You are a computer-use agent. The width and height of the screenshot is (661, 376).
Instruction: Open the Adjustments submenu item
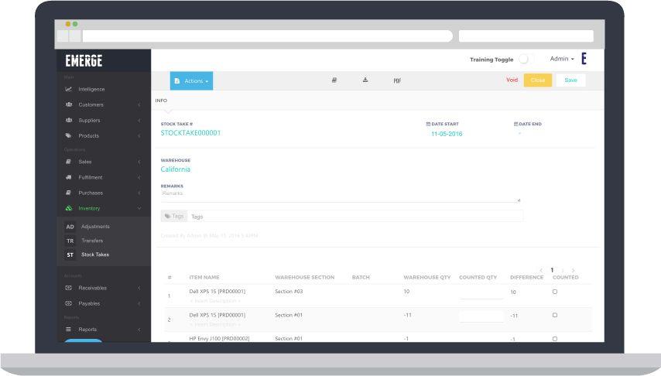(x=95, y=227)
